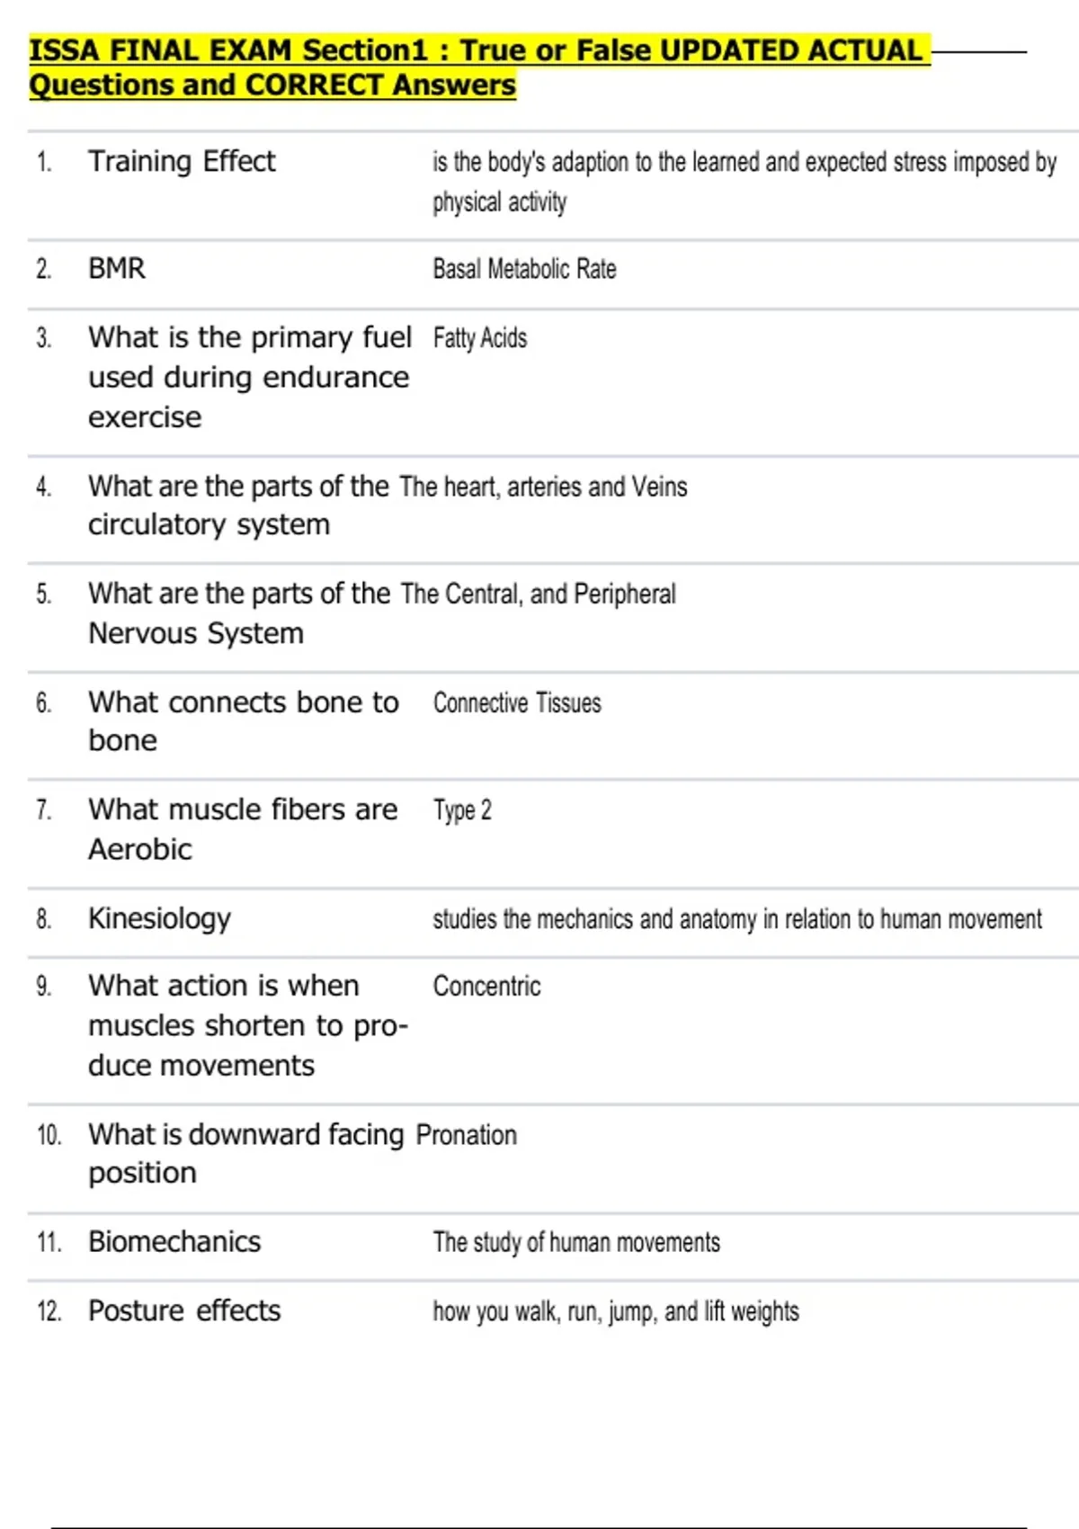Select the 'Fatty Acids' answer text
Viewport: 1079px width, 1529px height.
[480, 338]
